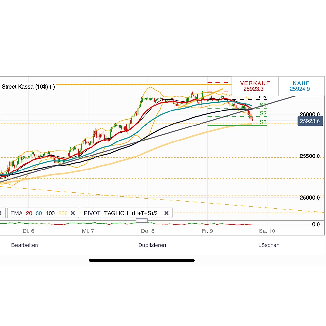The width and height of the screenshot is (326, 326).
Task: Toggle the red EMA 20 line
Action: pyautogui.click(x=29, y=213)
